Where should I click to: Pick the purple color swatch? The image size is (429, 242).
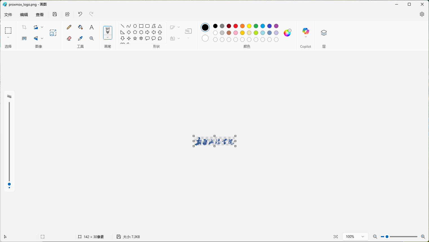pos(276,26)
